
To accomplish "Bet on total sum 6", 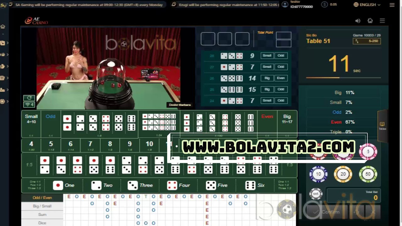I will pyautogui.click(x=70, y=145).
